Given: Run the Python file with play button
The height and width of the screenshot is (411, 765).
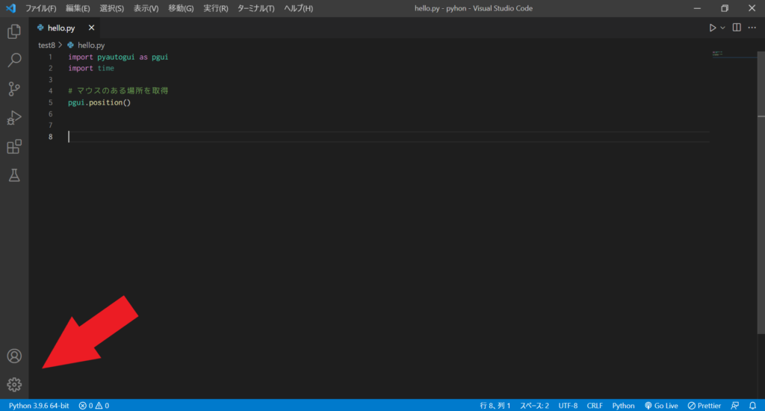Looking at the screenshot, I should pyautogui.click(x=712, y=28).
